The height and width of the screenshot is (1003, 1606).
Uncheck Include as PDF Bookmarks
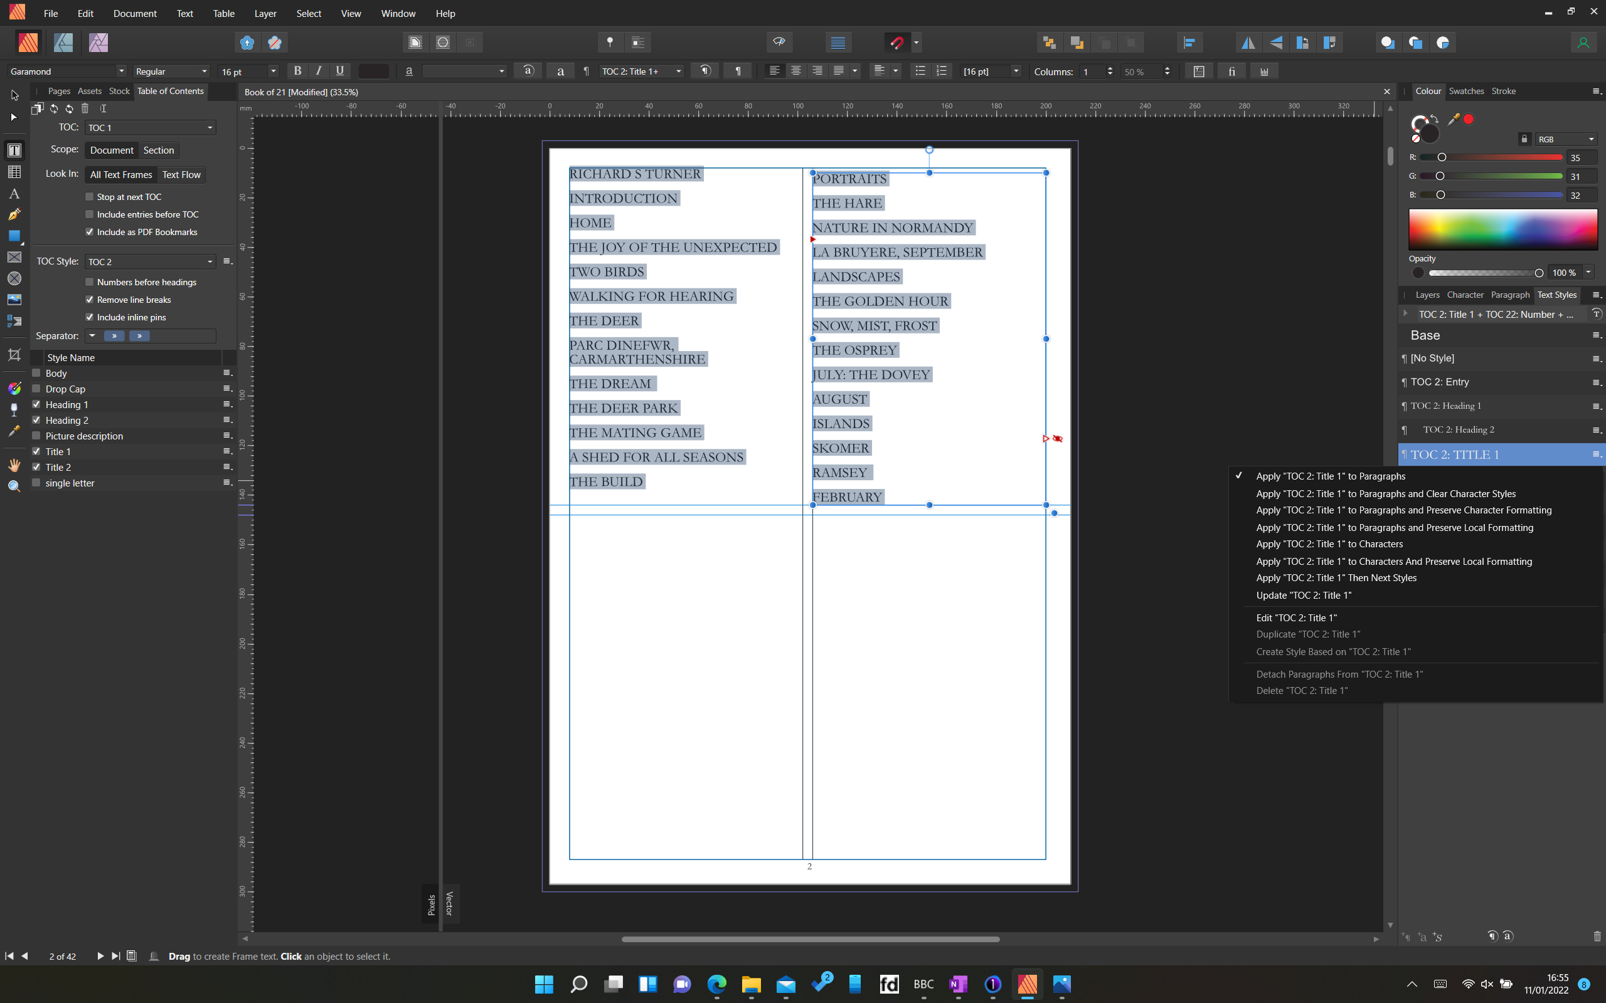click(x=90, y=231)
